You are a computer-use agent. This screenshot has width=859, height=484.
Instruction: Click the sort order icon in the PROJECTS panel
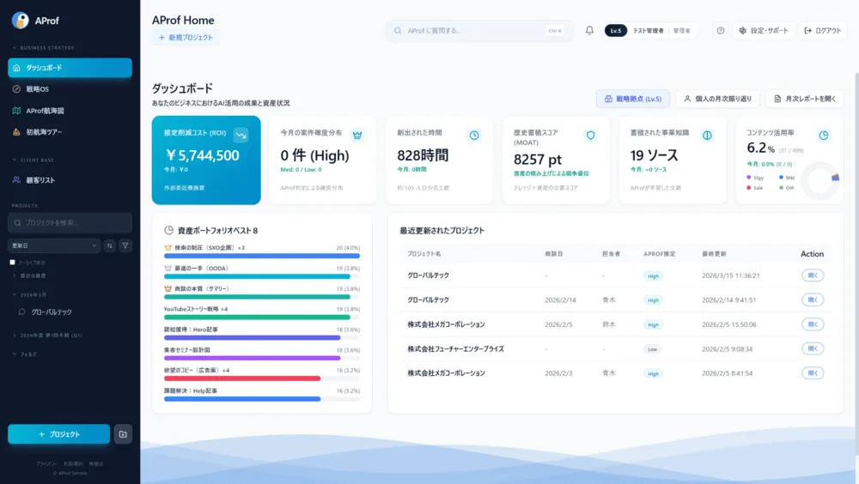tap(110, 245)
